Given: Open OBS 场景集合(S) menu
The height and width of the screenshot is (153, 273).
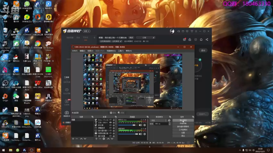Looking at the screenshot, I should coord(111,51).
